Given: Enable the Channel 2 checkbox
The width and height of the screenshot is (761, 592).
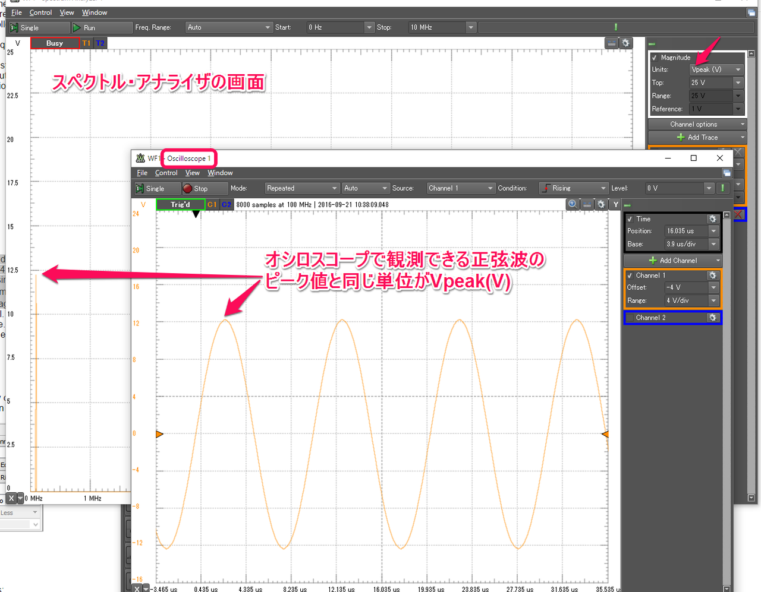Looking at the screenshot, I should 630,318.
